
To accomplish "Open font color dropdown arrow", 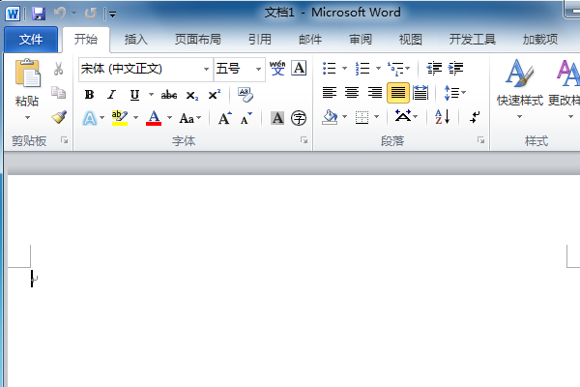I will [x=169, y=118].
